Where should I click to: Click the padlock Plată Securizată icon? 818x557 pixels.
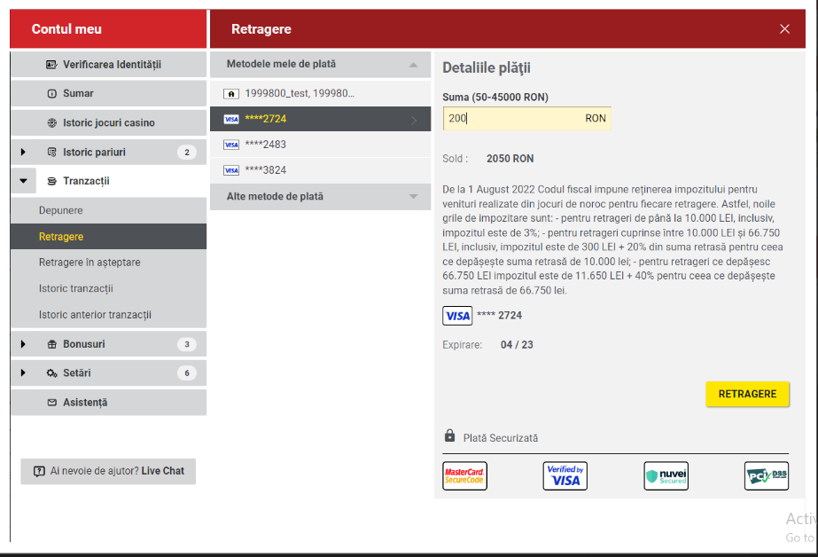click(450, 436)
